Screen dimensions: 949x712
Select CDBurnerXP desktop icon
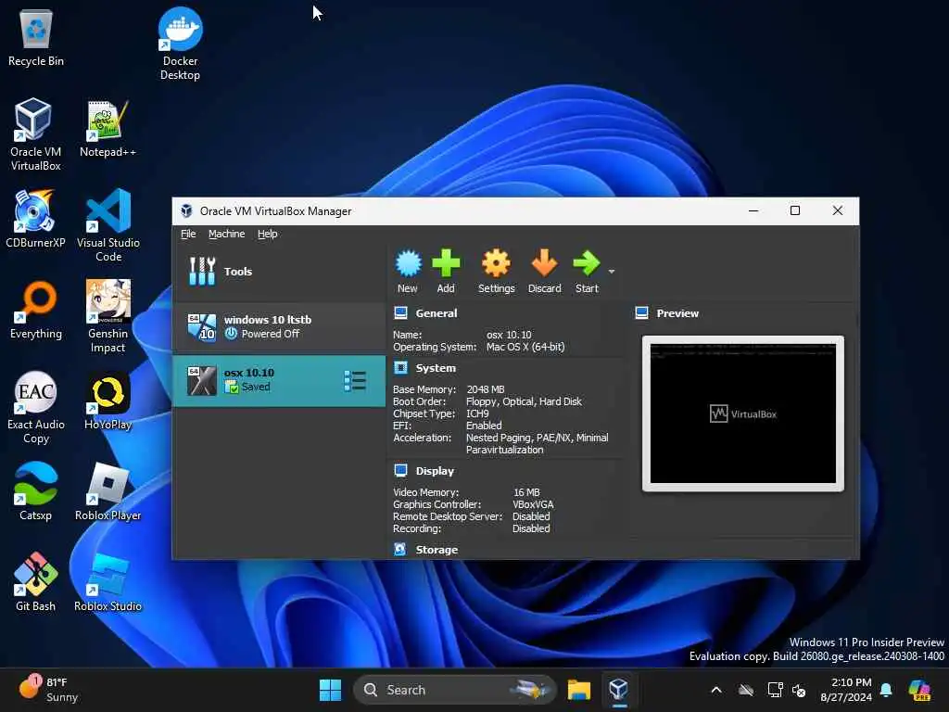(x=35, y=219)
